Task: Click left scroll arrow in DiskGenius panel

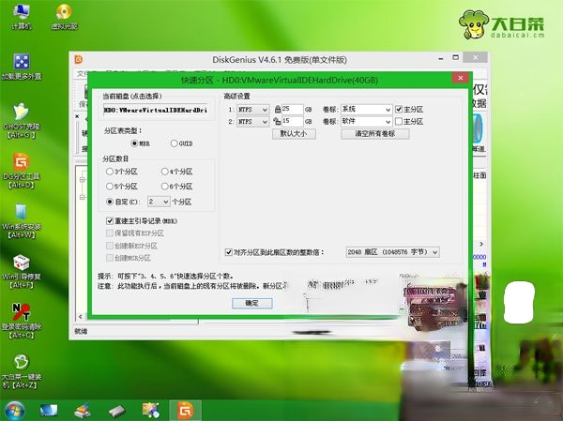Action: [x=81, y=316]
